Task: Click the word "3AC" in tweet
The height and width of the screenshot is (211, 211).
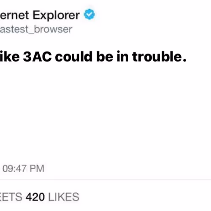Action: pos(37,57)
